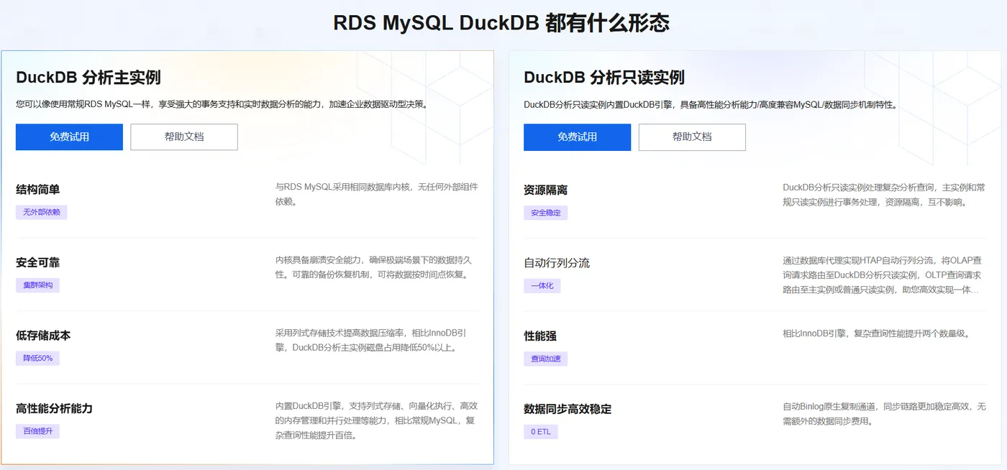Click intro text DuckDB分析只读实例内置DuckDB引擎

pyautogui.click(x=710, y=105)
